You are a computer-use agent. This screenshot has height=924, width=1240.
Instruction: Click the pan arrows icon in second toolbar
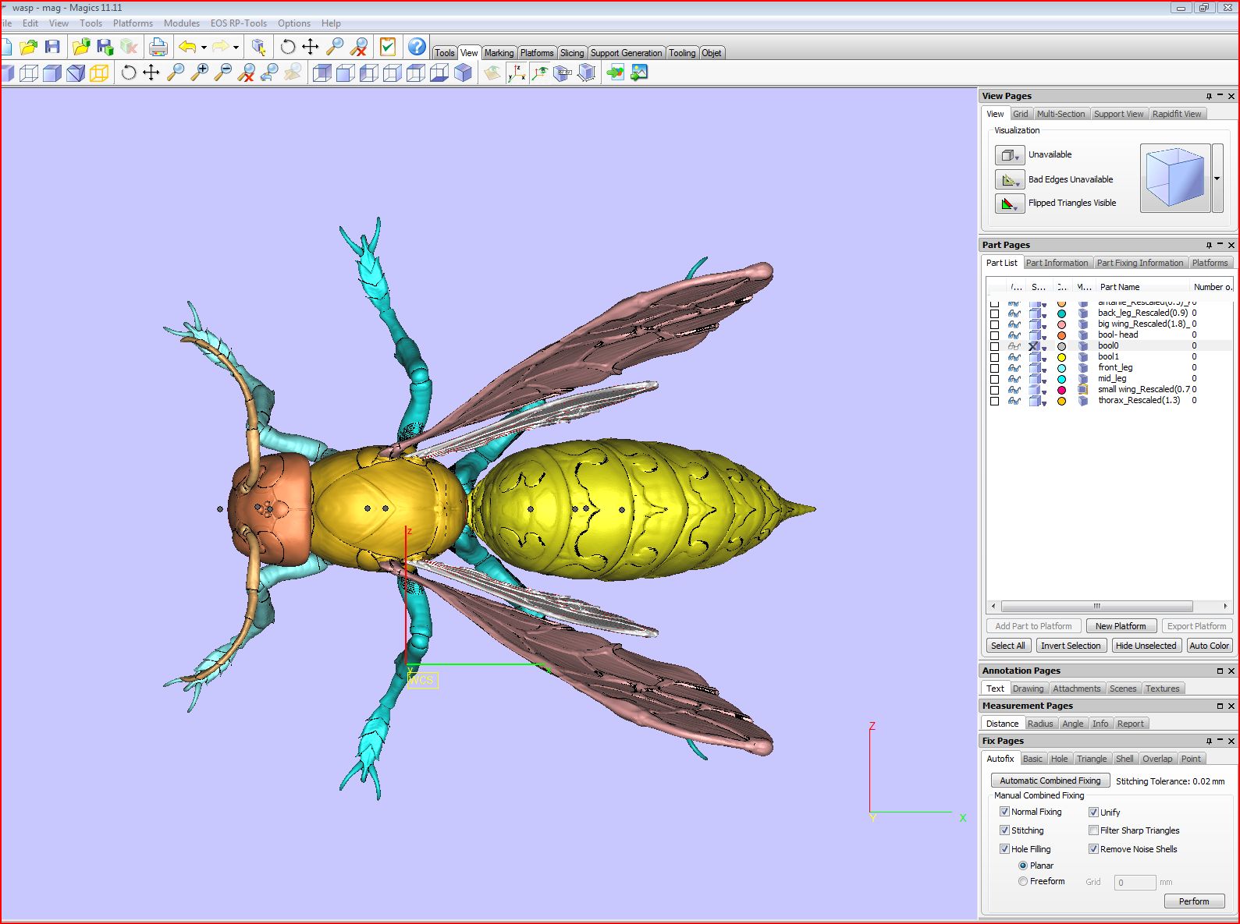tap(151, 73)
